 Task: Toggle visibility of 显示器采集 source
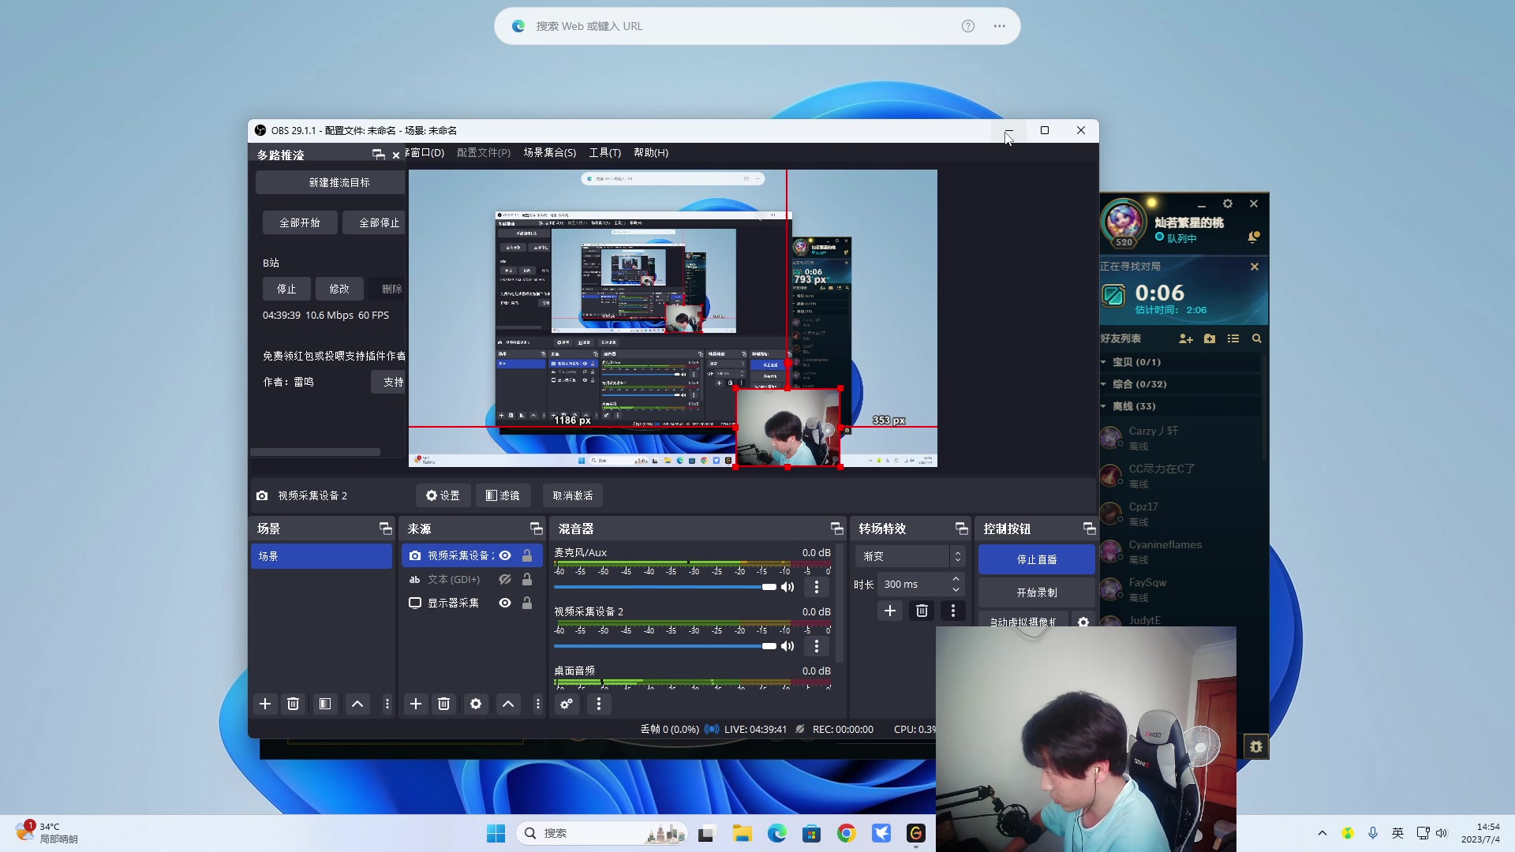(x=505, y=603)
